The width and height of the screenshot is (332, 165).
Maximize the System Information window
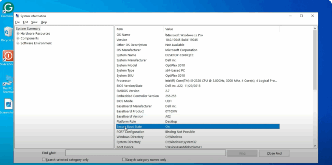pyautogui.click(x=301, y=16)
